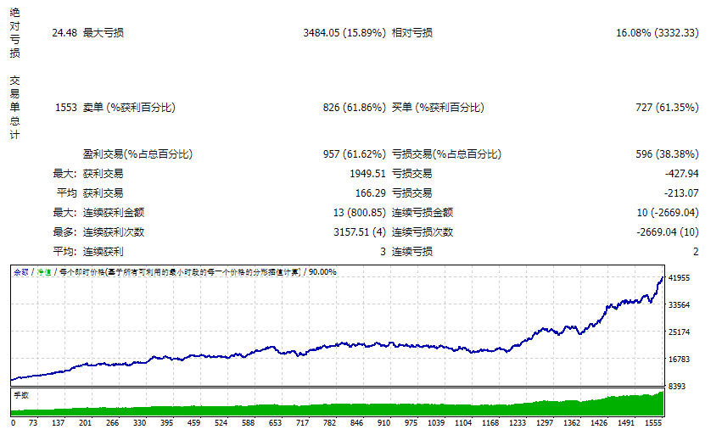Click the 连续亏损次数 label
722x435 pixels.
(x=423, y=232)
